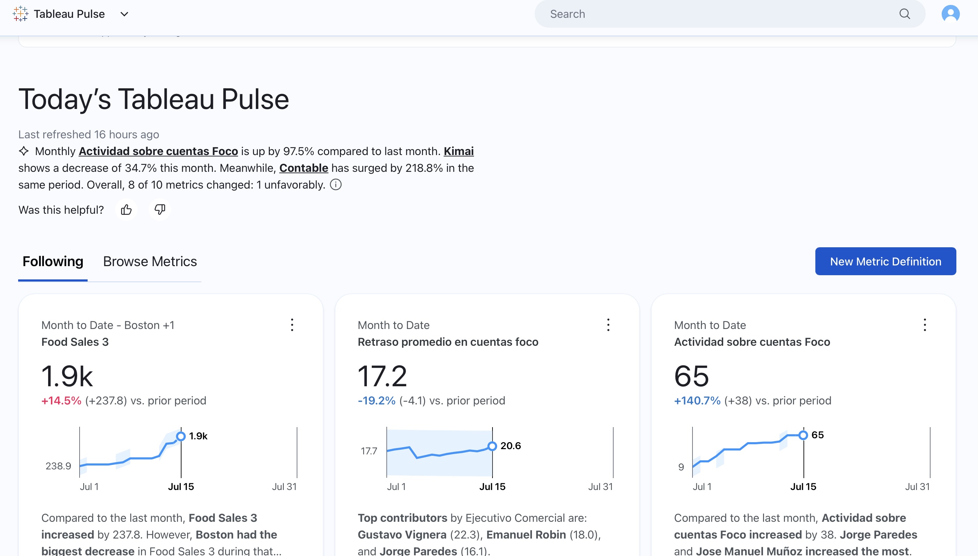Click 'Was this helpful?' label
The image size is (978, 556).
point(61,210)
